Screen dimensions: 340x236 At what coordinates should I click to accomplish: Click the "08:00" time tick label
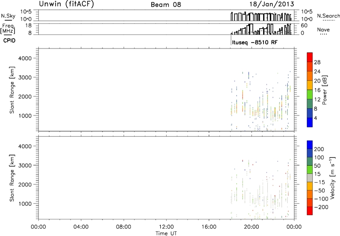[123, 227]
